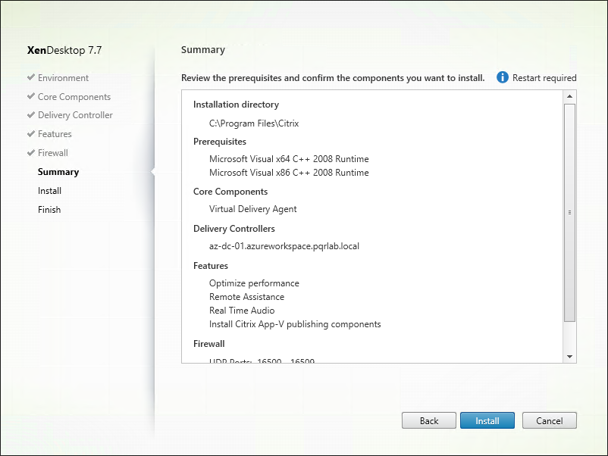Click the checkmark beside Environment step

(x=31, y=77)
